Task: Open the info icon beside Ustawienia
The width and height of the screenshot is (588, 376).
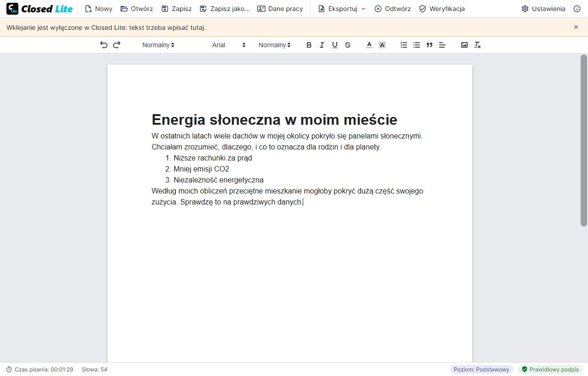Action: point(577,9)
